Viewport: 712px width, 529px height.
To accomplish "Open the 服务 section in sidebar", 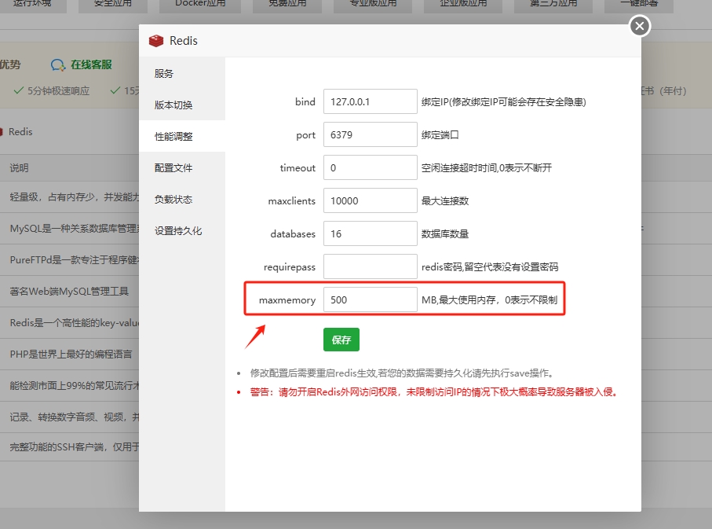I will click(164, 74).
